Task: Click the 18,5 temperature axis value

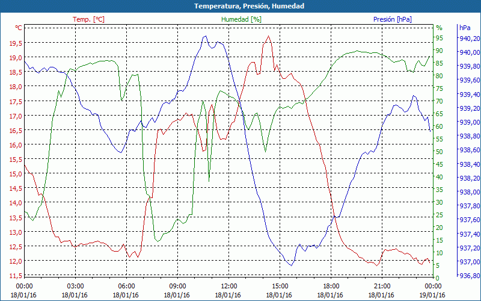Action: pos(16,72)
